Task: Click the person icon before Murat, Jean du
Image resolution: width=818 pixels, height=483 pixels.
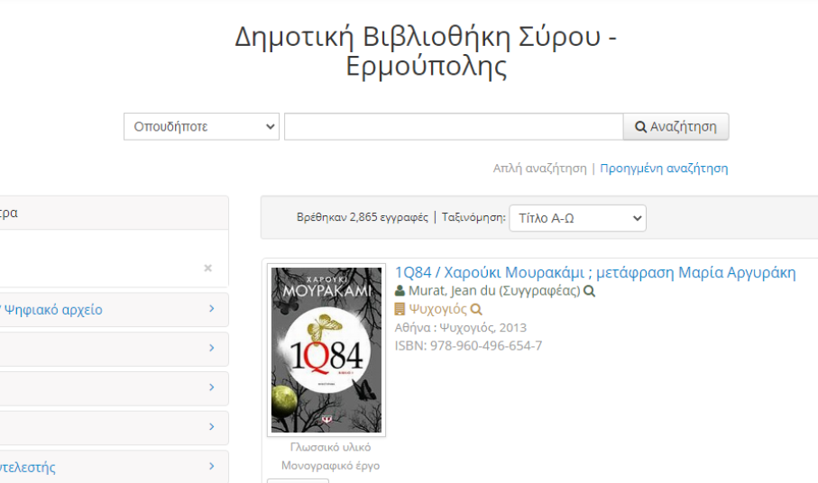Action: coord(400,291)
